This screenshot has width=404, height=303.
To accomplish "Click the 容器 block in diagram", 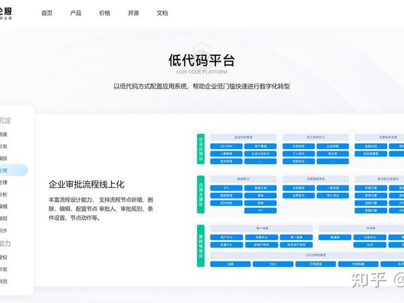I will click(230, 264).
